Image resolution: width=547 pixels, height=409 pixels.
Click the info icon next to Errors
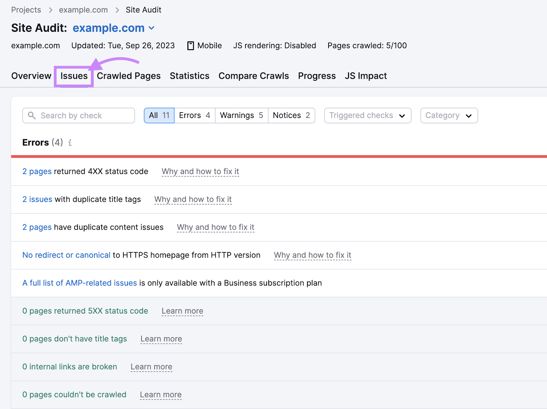pyautogui.click(x=70, y=143)
